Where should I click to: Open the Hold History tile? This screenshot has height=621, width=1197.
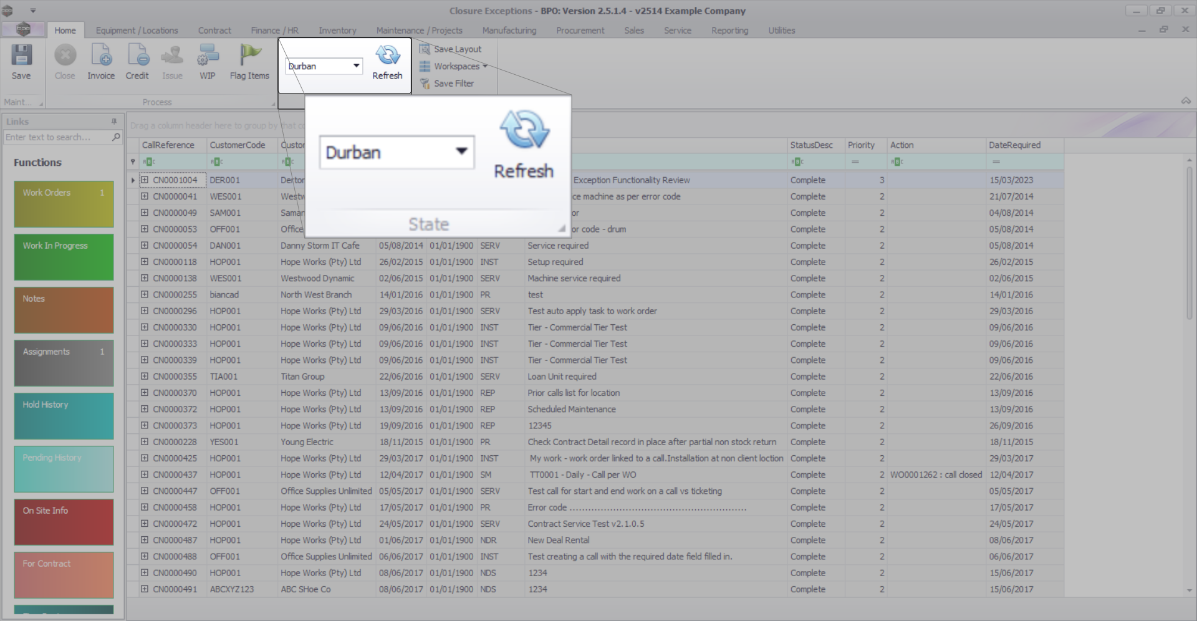click(64, 416)
